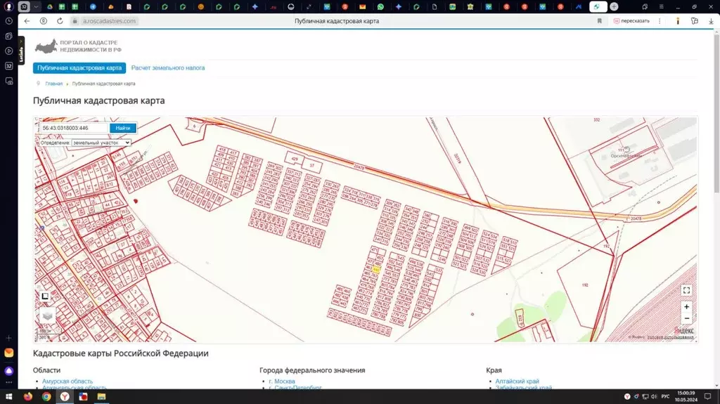Follow the Главная breadcrumb link
720x404 pixels.
pyautogui.click(x=53, y=84)
